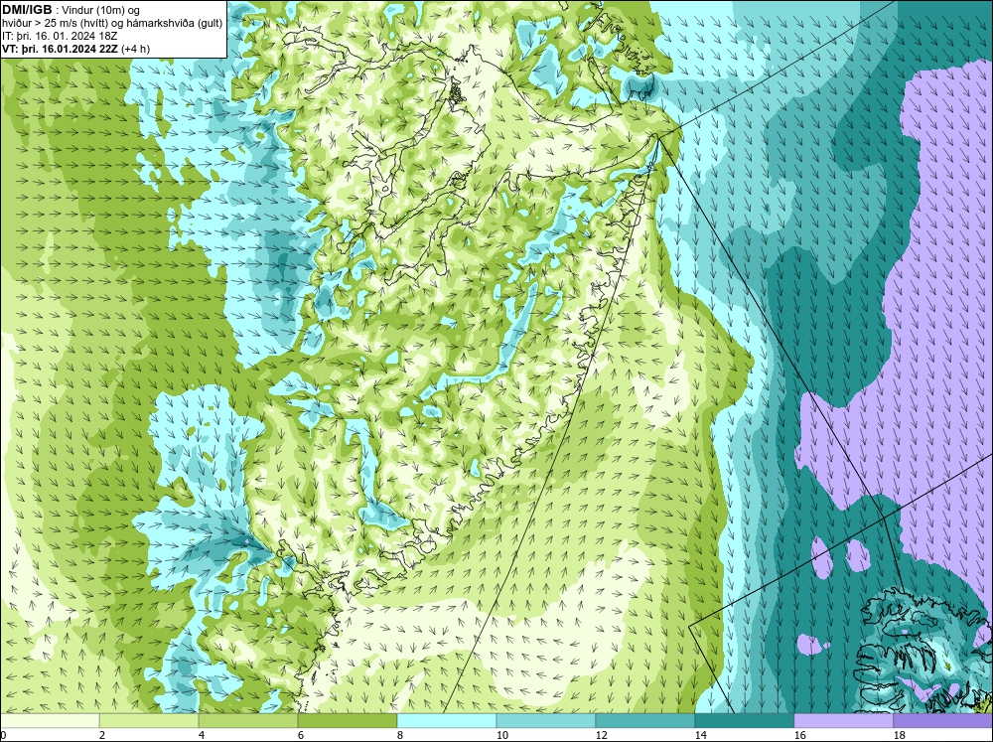Click the 'IT: þri. 16. 01. 2024 18Z' line
This screenshot has height=742, width=993.
60,36
